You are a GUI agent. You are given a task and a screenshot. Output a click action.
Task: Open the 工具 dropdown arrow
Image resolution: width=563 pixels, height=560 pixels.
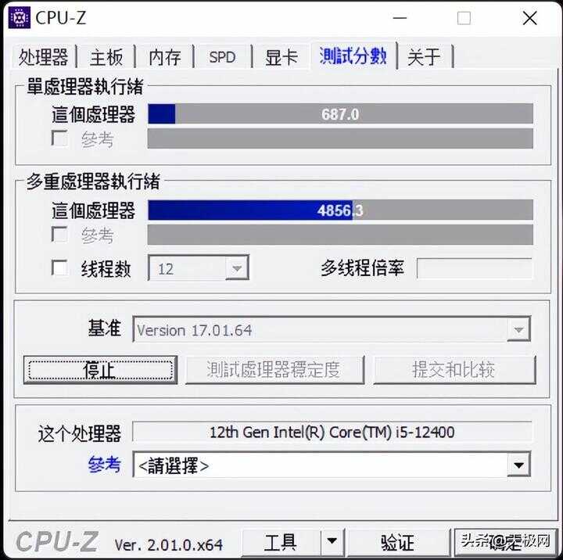tap(332, 541)
